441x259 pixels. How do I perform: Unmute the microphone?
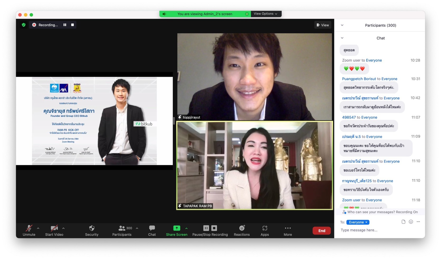pos(29,230)
